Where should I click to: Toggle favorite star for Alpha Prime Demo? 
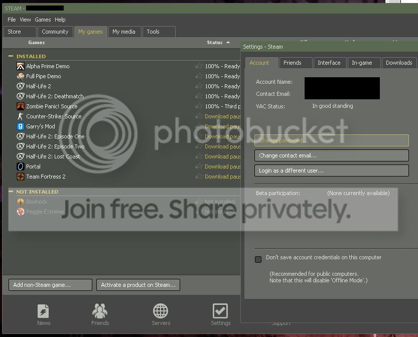[x=199, y=66]
